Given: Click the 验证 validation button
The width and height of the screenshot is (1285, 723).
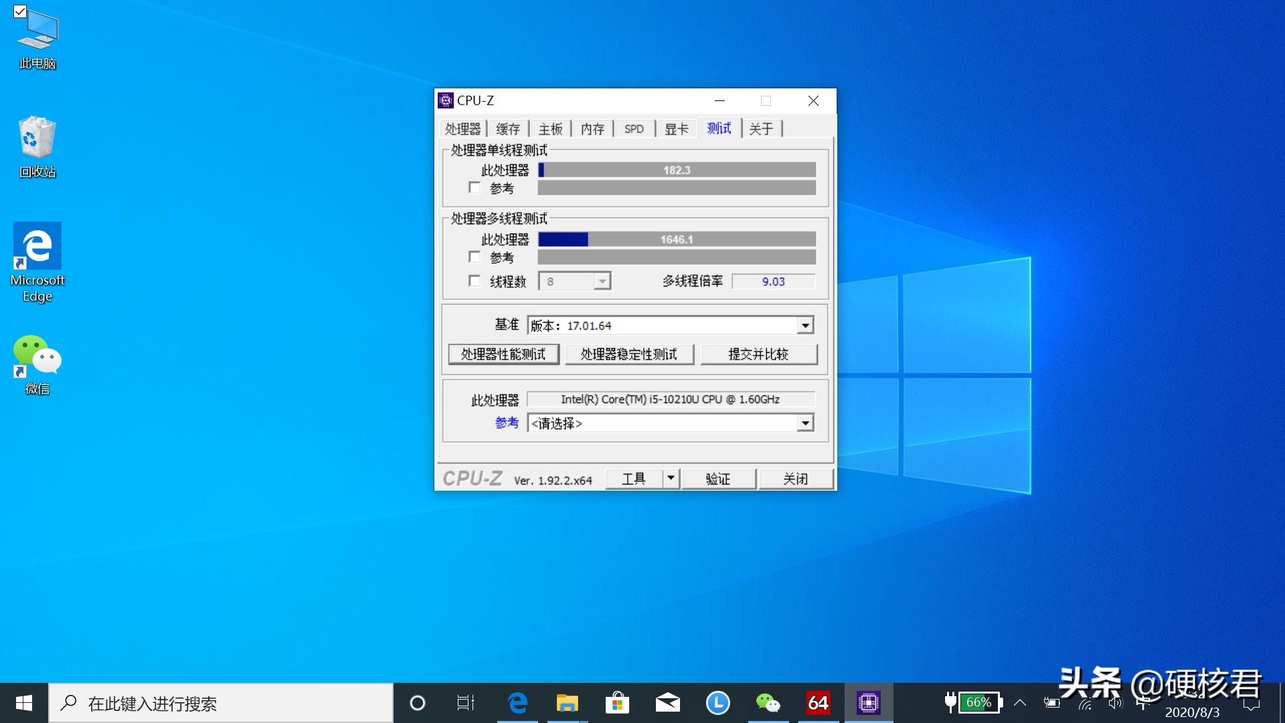Looking at the screenshot, I should 718,478.
